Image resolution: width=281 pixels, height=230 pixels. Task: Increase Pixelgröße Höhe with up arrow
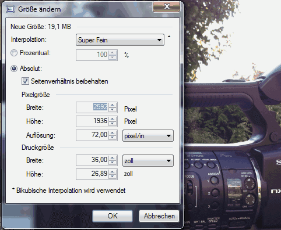[x=113, y=118]
